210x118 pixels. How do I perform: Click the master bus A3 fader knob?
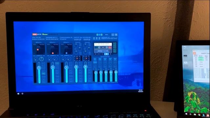pyautogui.click(x=106, y=72)
